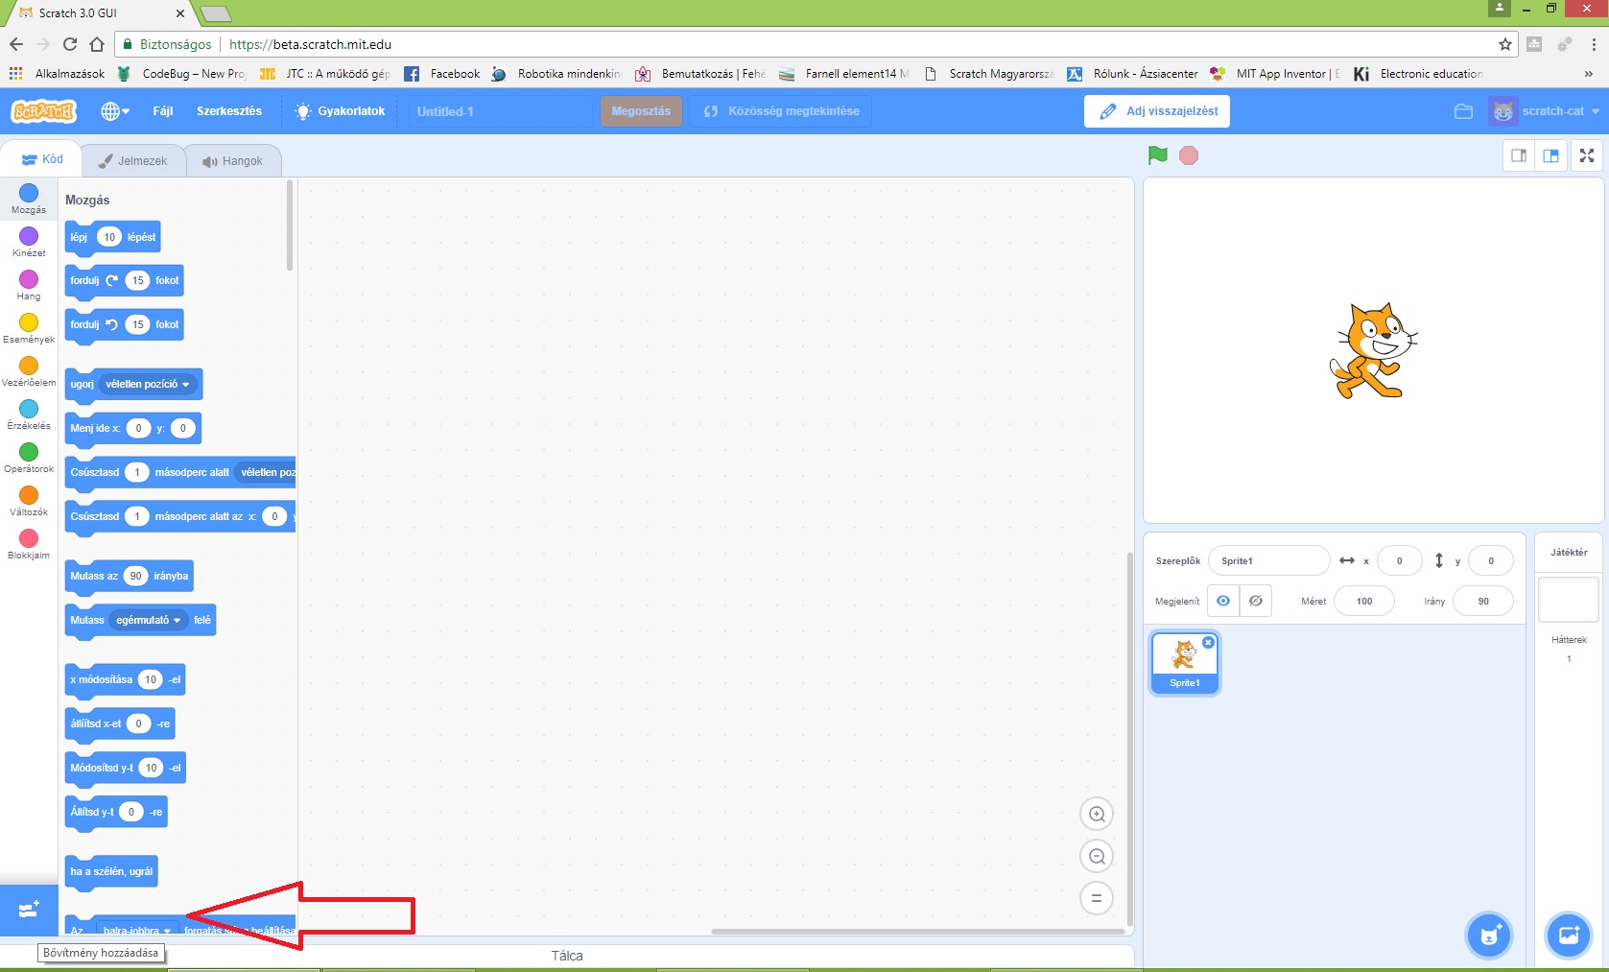The image size is (1609, 972).
Task: Zoom out on the code workspace
Action: pyautogui.click(x=1097, y=857)
